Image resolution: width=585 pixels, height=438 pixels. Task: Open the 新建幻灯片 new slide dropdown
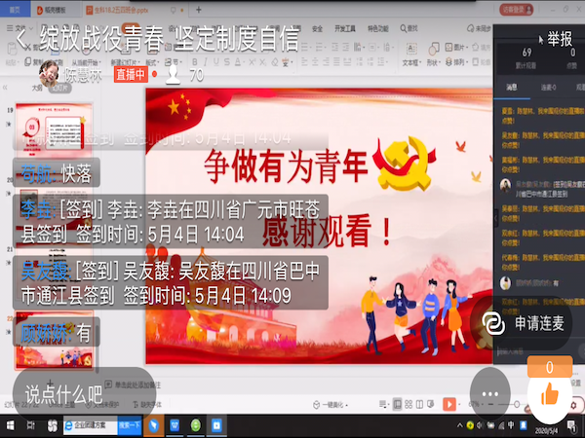click(x=125, y=62)
